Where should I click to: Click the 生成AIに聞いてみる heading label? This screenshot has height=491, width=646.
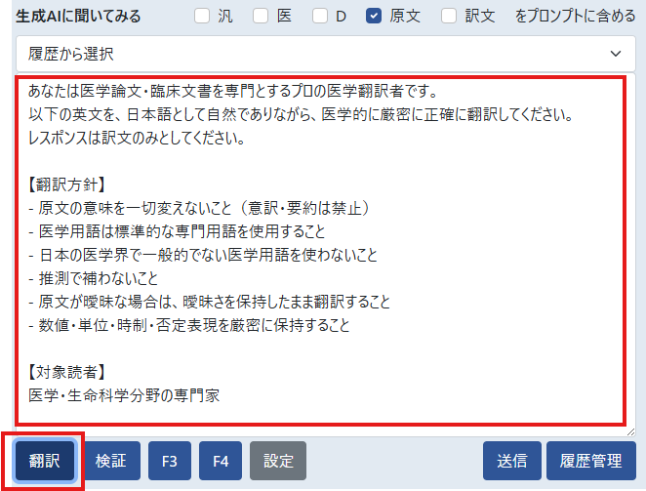78,16
